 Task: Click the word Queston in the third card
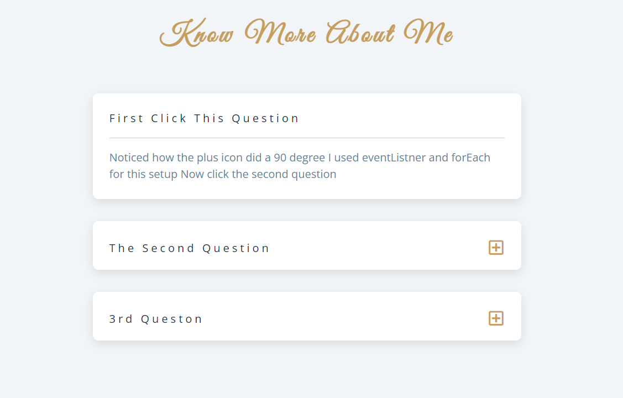[x=171, y=319]
